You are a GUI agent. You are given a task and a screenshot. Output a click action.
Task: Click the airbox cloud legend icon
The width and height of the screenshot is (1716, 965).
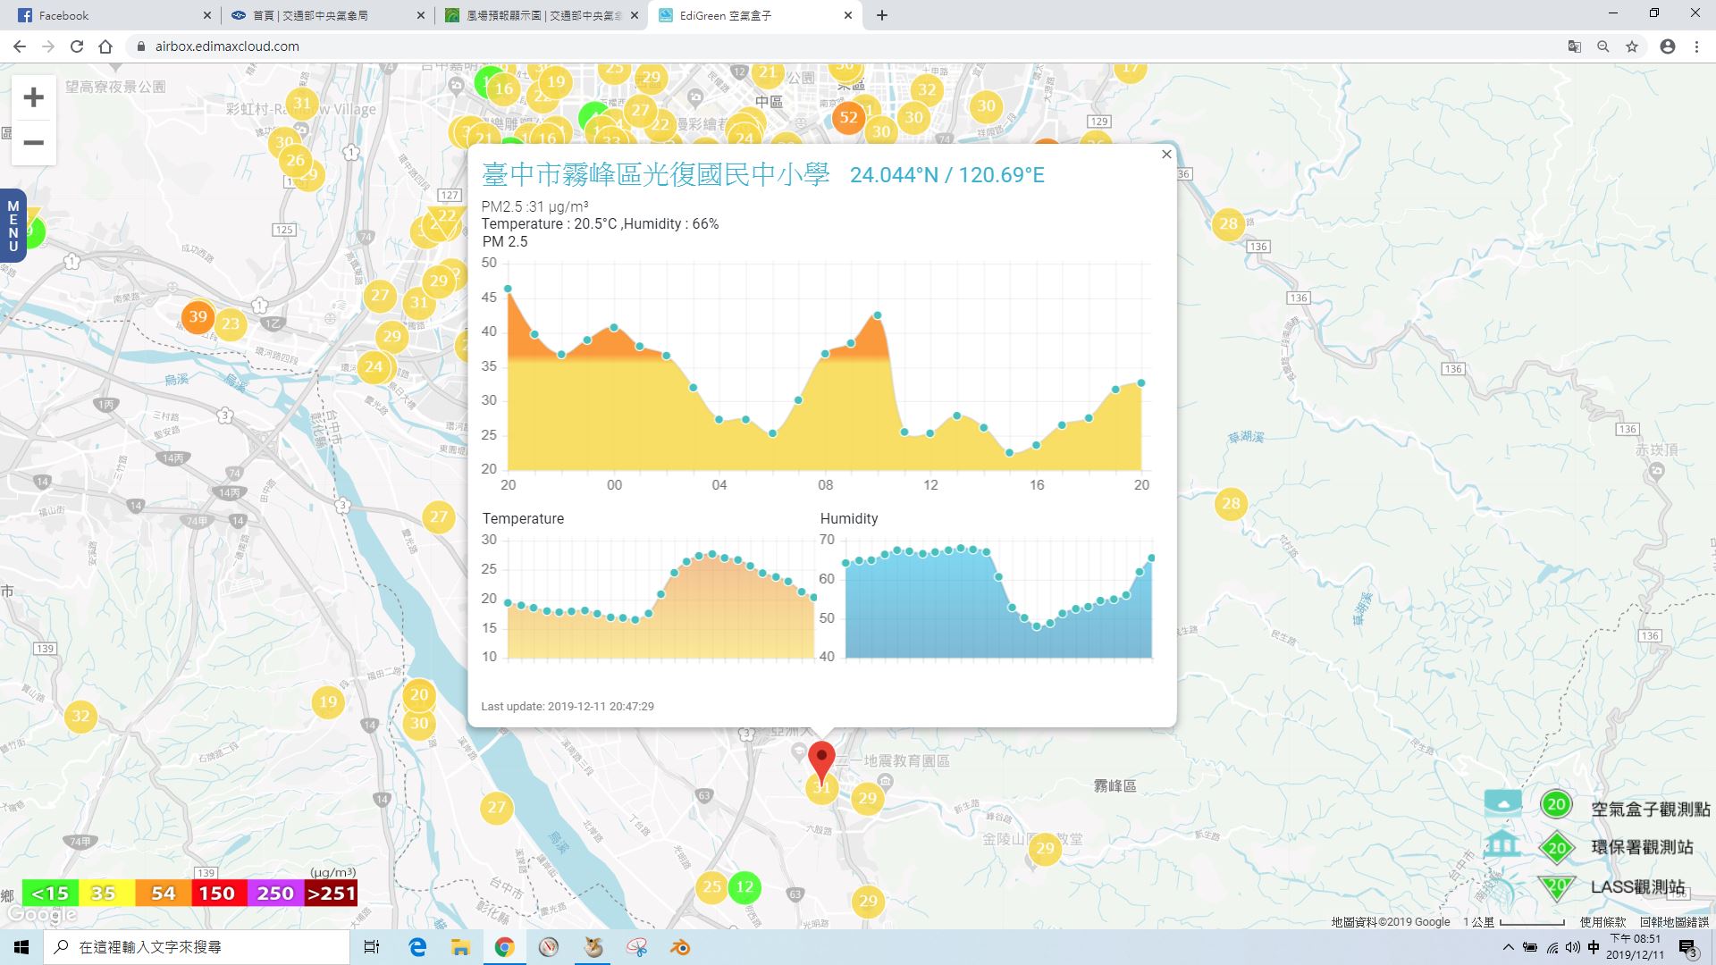coord(1502,803)
